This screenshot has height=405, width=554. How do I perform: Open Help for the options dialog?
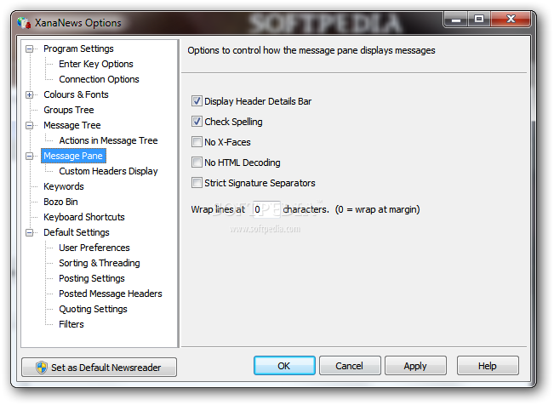488,365
